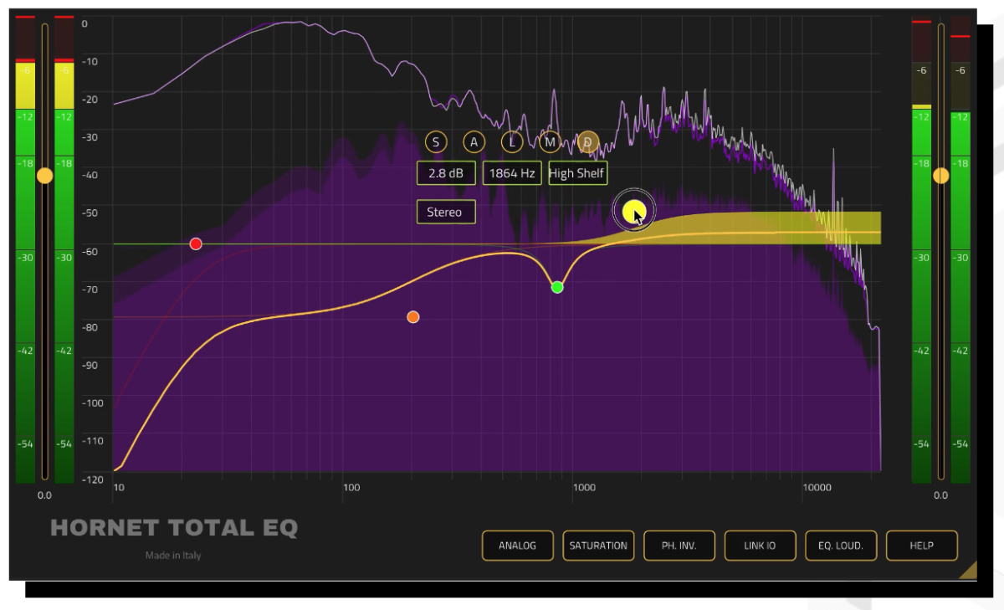Toggle the LINK IO button
The height and width of the screenshot is (610, 1004).
[x=760, y=546]
